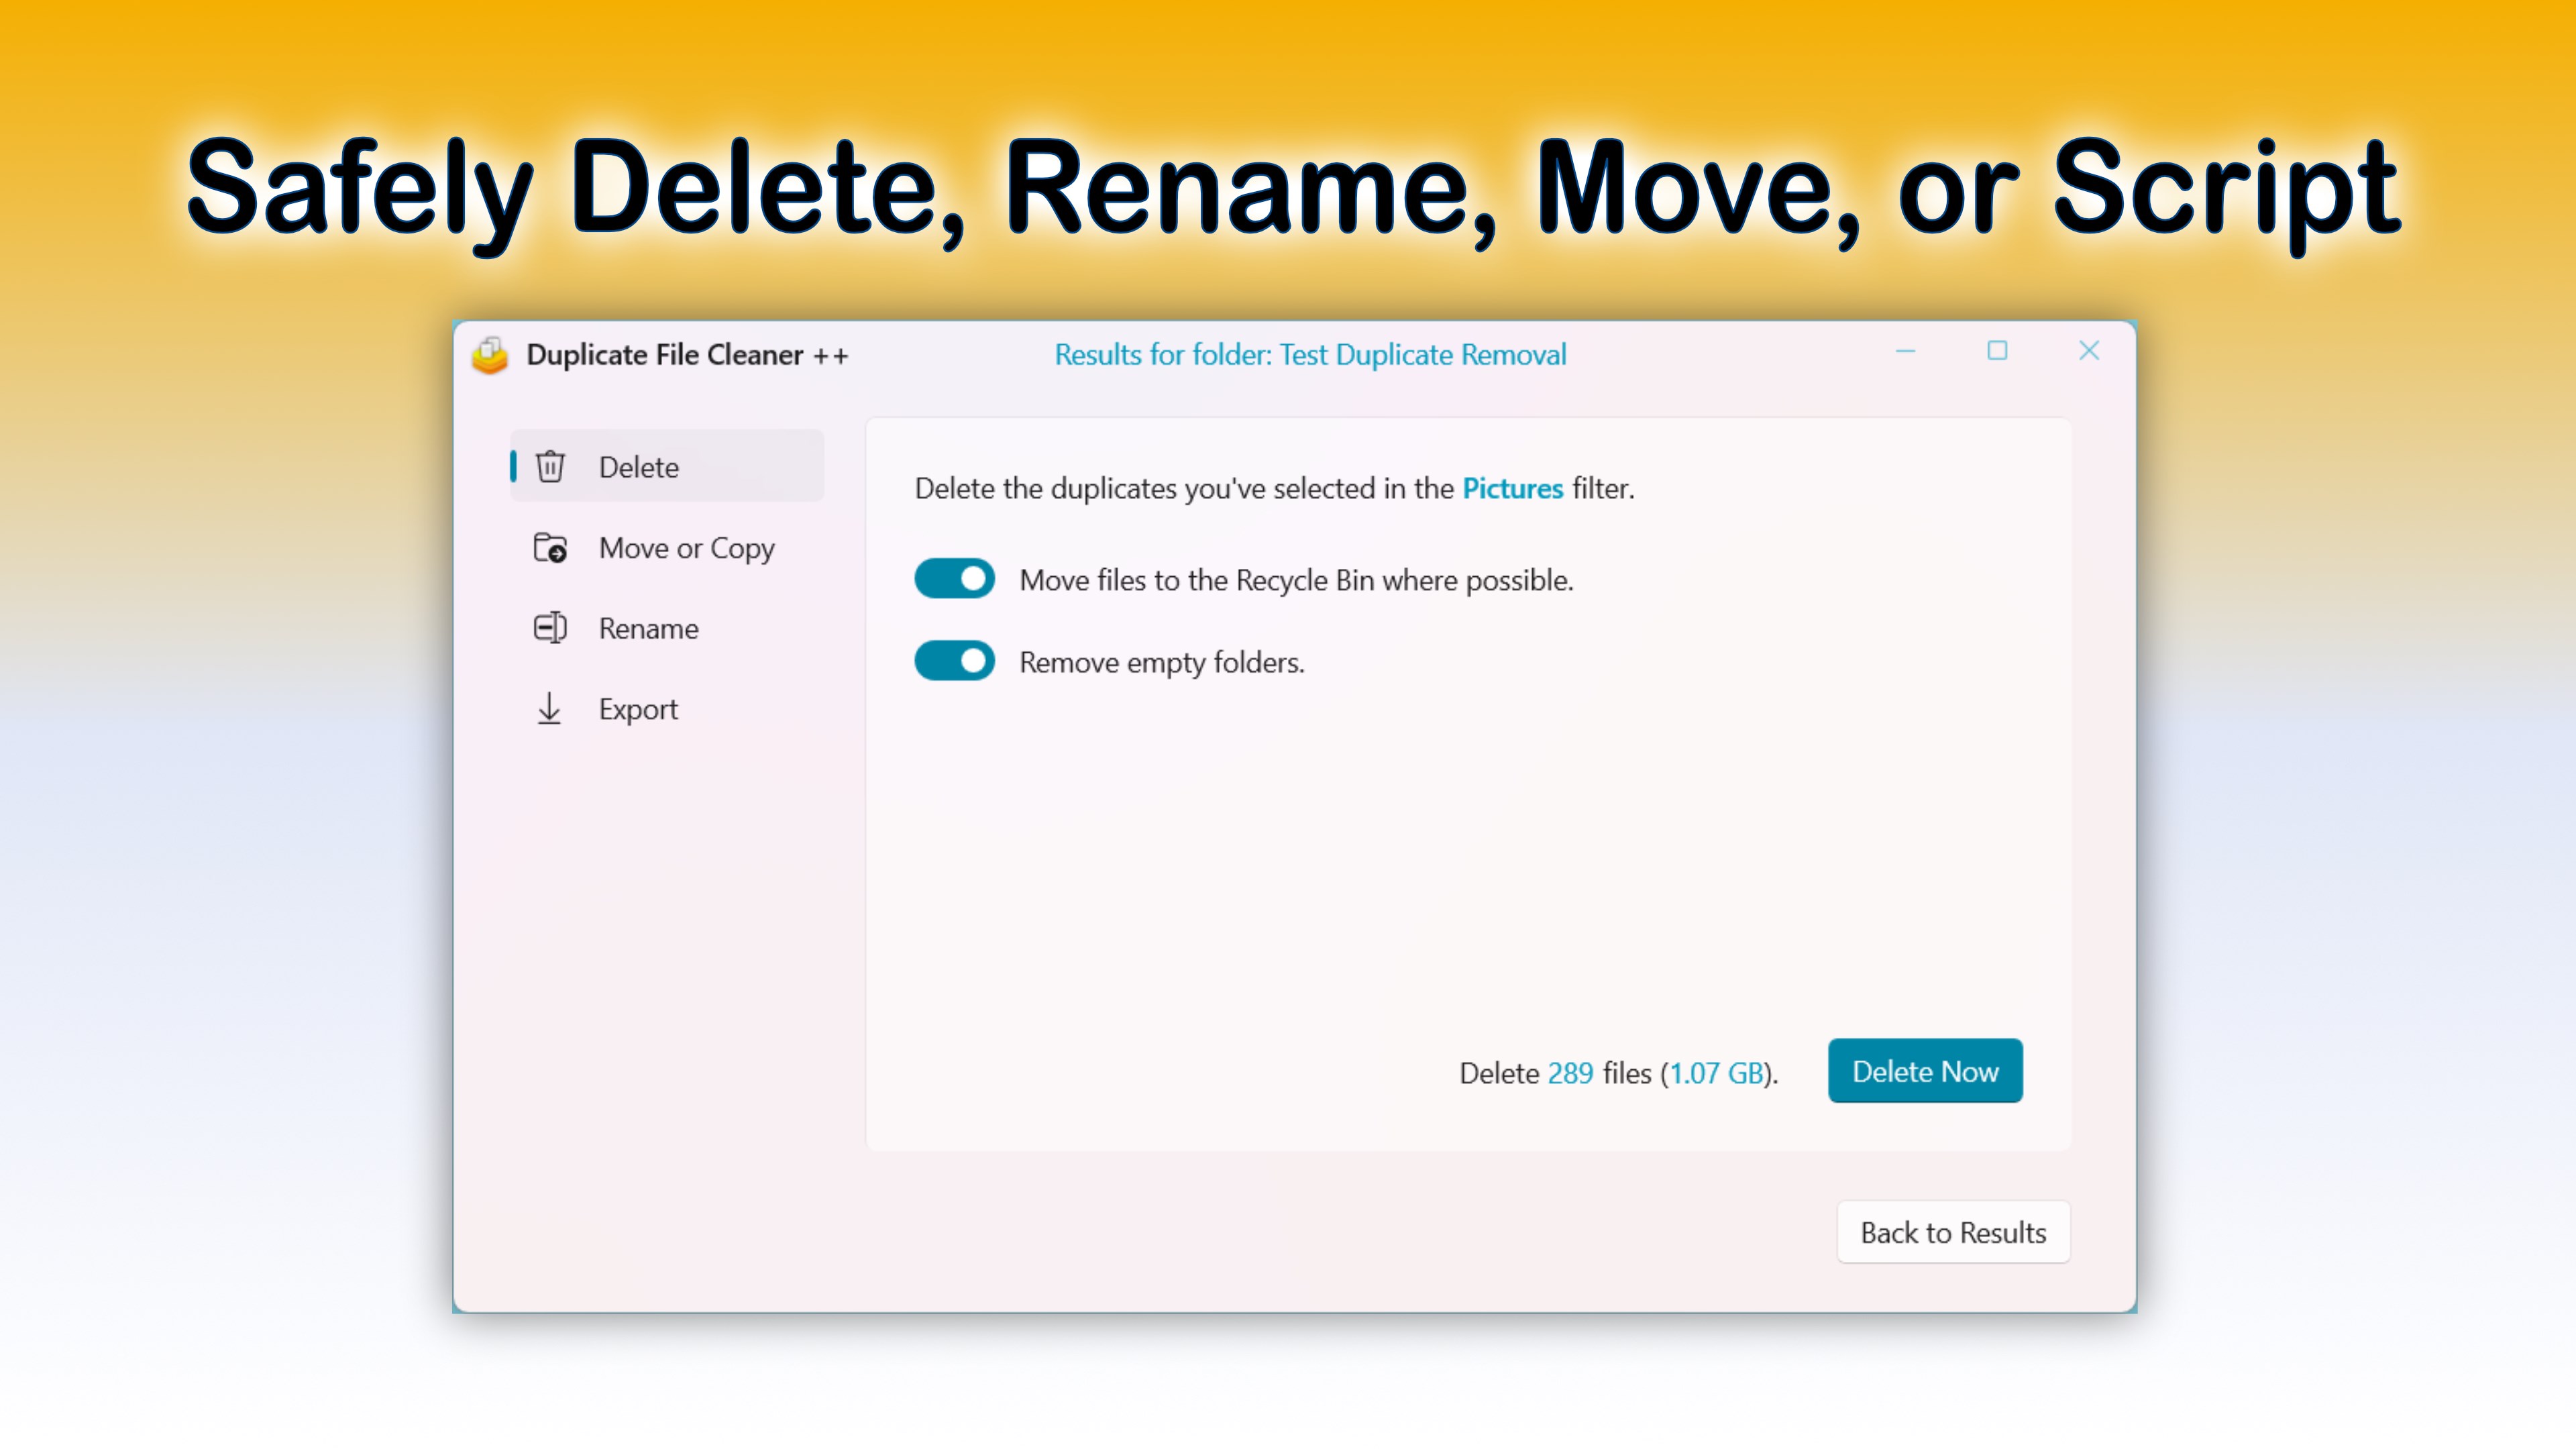This screenshot has height=1449, width=2576.
Task: Click the Rename text-cursor icon
Action: pyautogui.click(x=550, y=628)
